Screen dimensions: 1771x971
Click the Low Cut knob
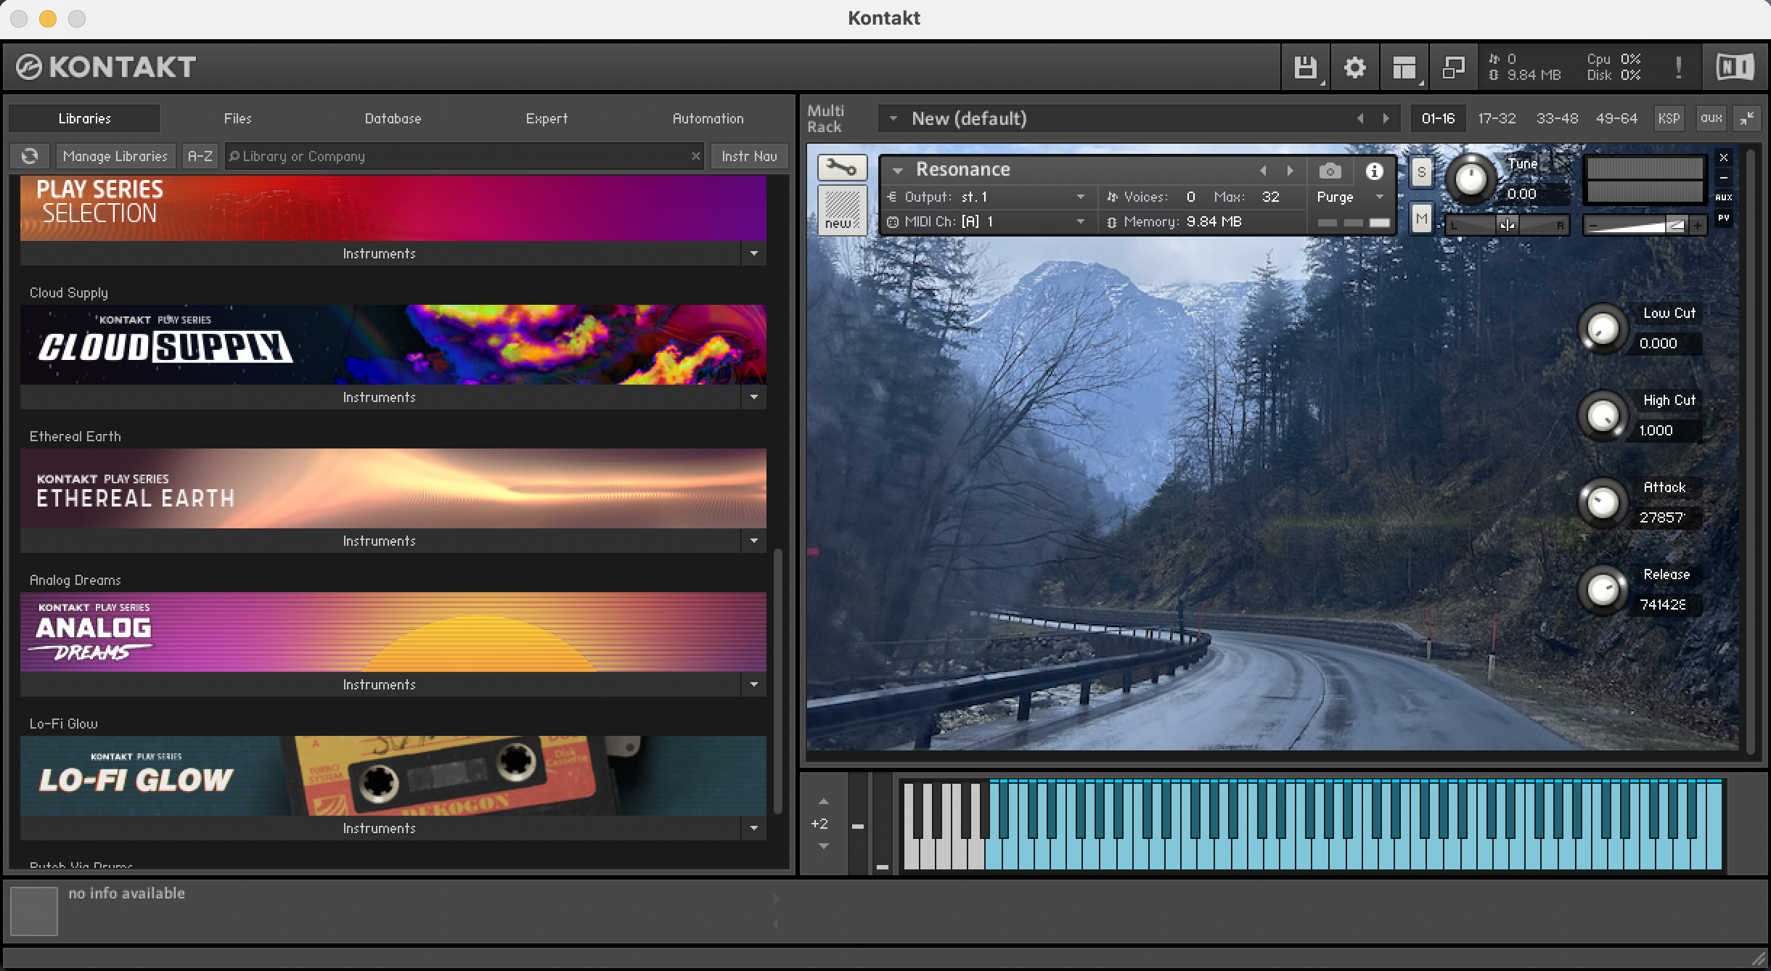1603,330
